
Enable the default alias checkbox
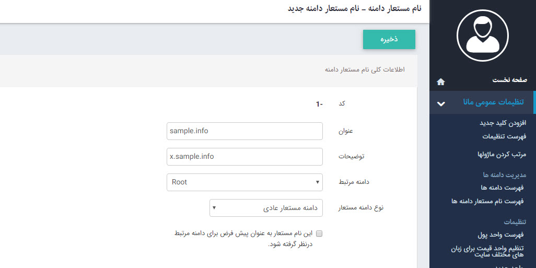tap(319, 234)
